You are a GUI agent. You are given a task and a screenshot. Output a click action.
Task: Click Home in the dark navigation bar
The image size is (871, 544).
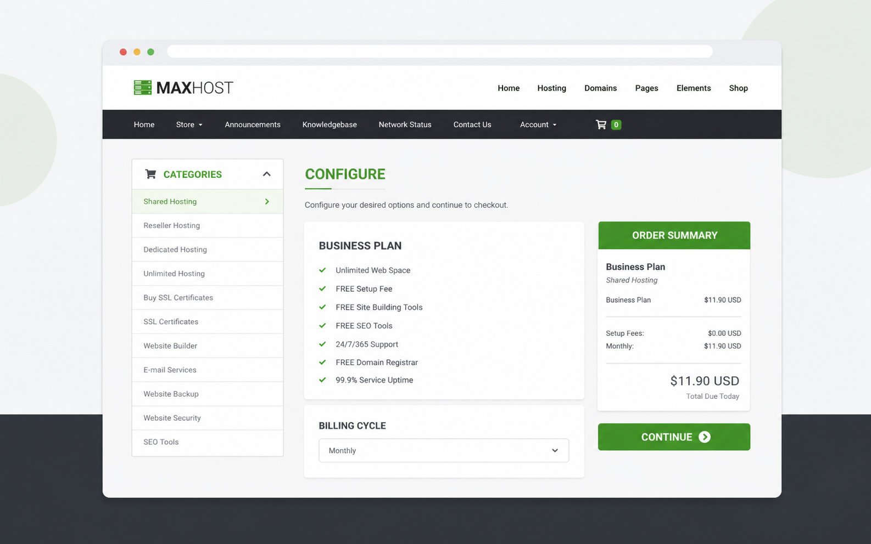[144, 124]
